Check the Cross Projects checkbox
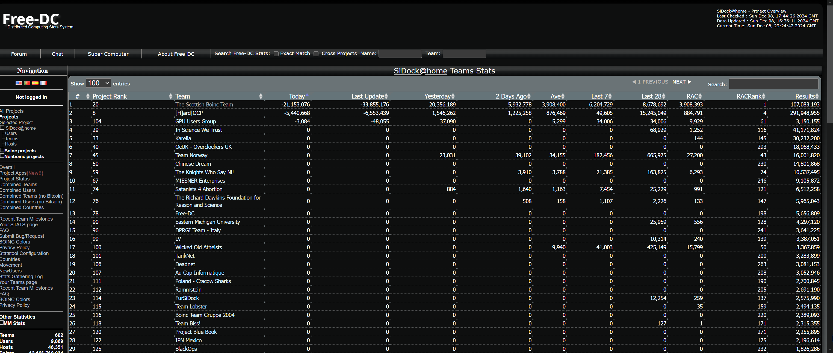Viewport: 833px width, 353px height. click(x=316, y=54)
